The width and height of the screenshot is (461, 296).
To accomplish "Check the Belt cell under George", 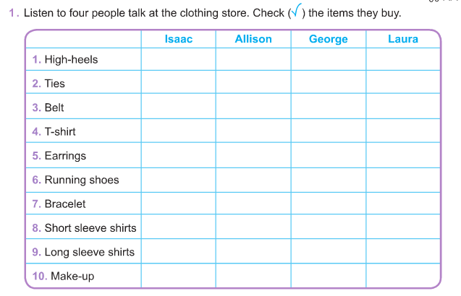I will coord(329,107).
